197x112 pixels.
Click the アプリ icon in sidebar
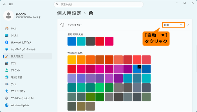pos(7,63)
